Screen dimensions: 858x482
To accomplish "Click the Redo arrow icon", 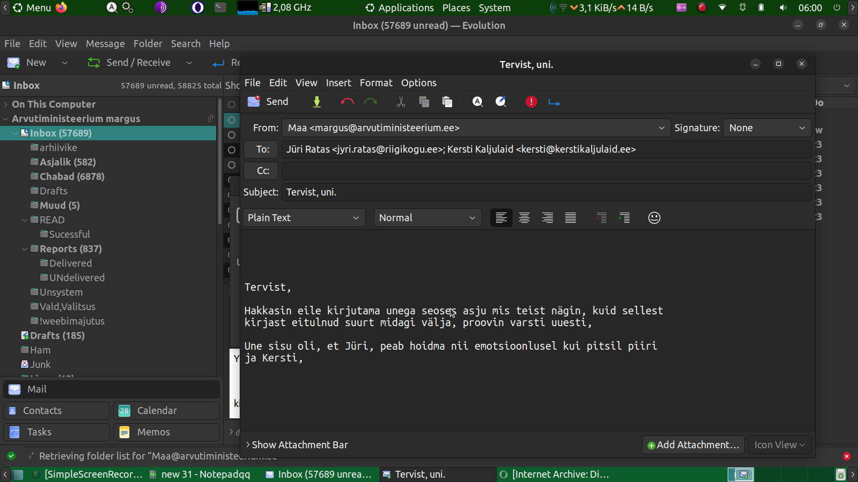I will 371,102.
